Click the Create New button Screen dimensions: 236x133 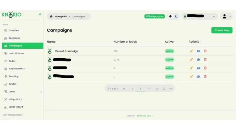pos(222,30)
